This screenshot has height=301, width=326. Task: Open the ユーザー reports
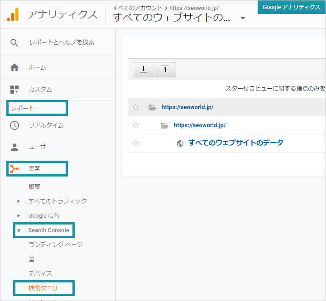pyautogui.click(x=40, y=147)
